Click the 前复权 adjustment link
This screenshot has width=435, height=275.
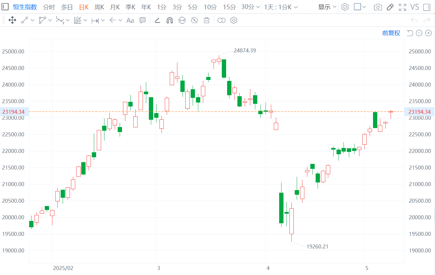(391, 33)
